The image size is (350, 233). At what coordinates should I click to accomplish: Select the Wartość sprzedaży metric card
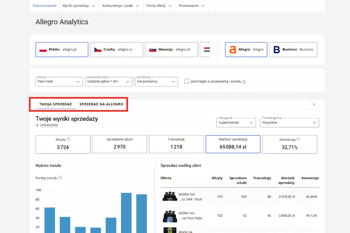pyautogui.click(x=233, y=144)
